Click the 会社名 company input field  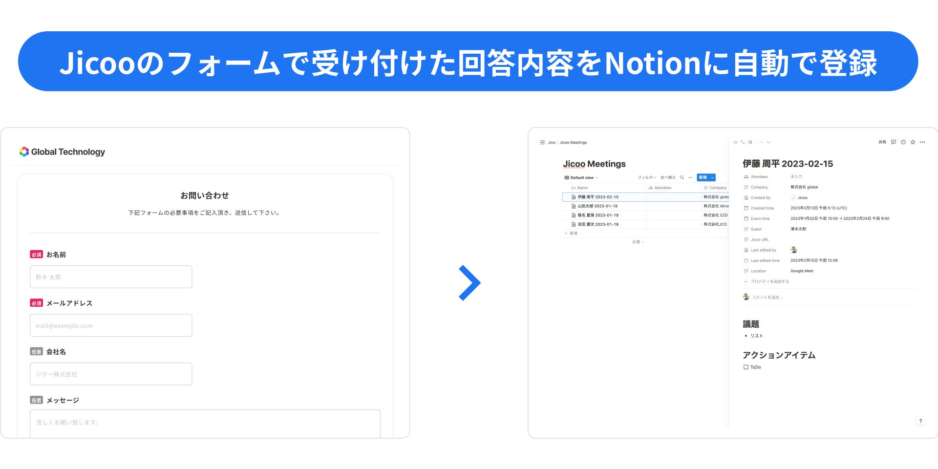click(x=111, y=374)
